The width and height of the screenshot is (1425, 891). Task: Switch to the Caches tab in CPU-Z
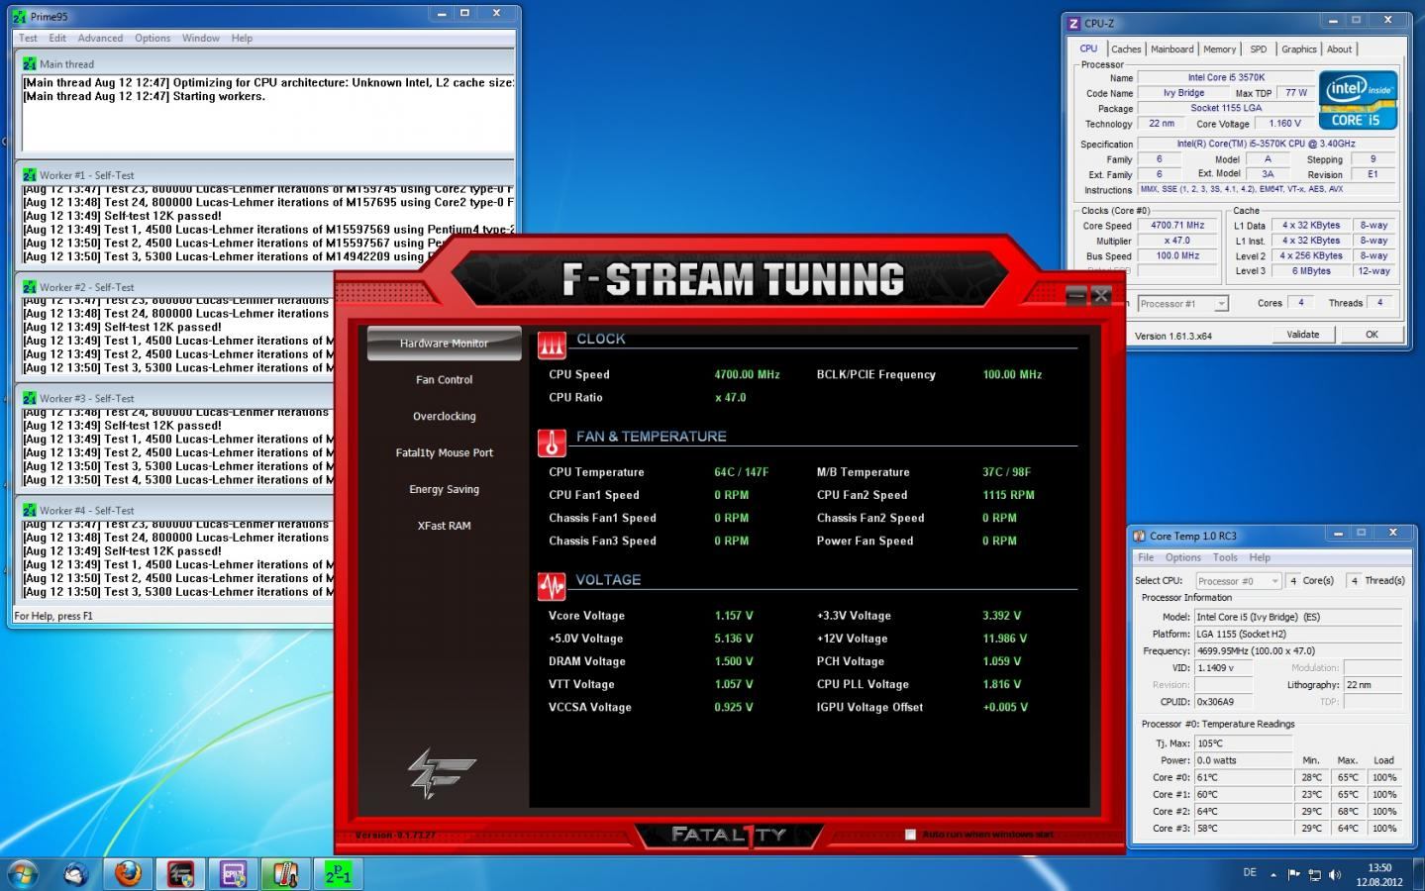pos(1126,49)
